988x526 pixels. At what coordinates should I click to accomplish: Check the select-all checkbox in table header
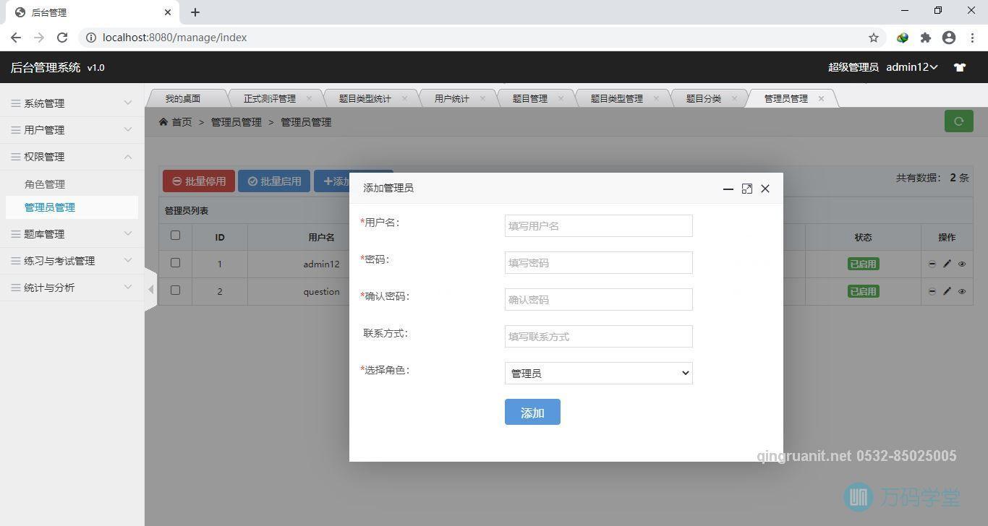[x=175, y=236]
